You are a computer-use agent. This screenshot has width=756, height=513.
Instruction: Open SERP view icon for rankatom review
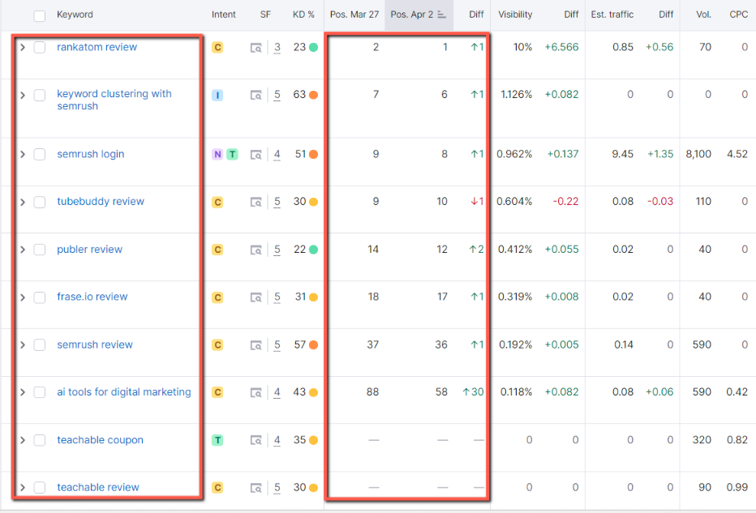point(256,48)
